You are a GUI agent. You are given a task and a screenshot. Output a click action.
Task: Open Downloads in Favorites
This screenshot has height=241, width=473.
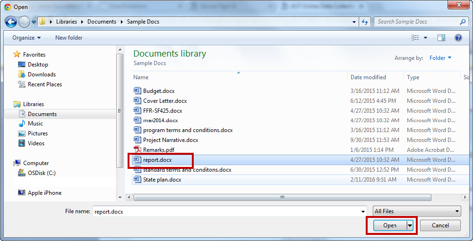pyautogui.click(x=42, y=75)
